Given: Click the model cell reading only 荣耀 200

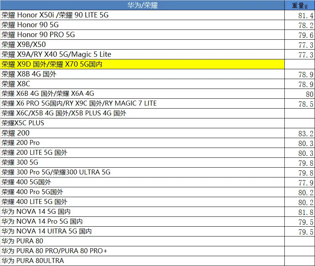Looking at the screenshot, I should point(143,133).
